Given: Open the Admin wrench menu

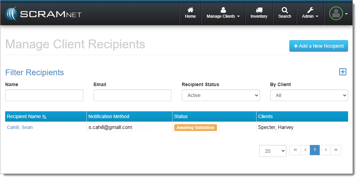Looking at the screenshot, I should tap(310, 13).
